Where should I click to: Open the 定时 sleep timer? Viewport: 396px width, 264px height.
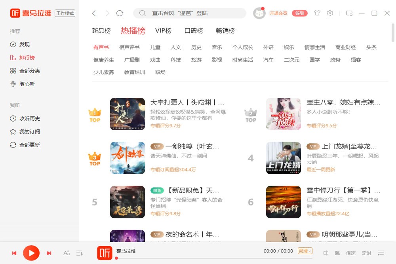(x=366, y=253)
